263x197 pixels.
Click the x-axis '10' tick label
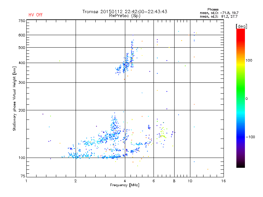(x=190, y=181)
